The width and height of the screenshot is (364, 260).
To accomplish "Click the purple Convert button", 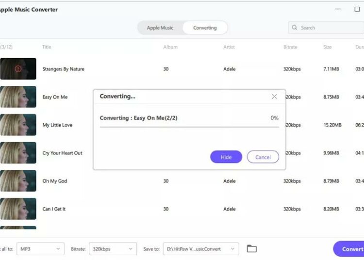I will (x=348, y=249).
